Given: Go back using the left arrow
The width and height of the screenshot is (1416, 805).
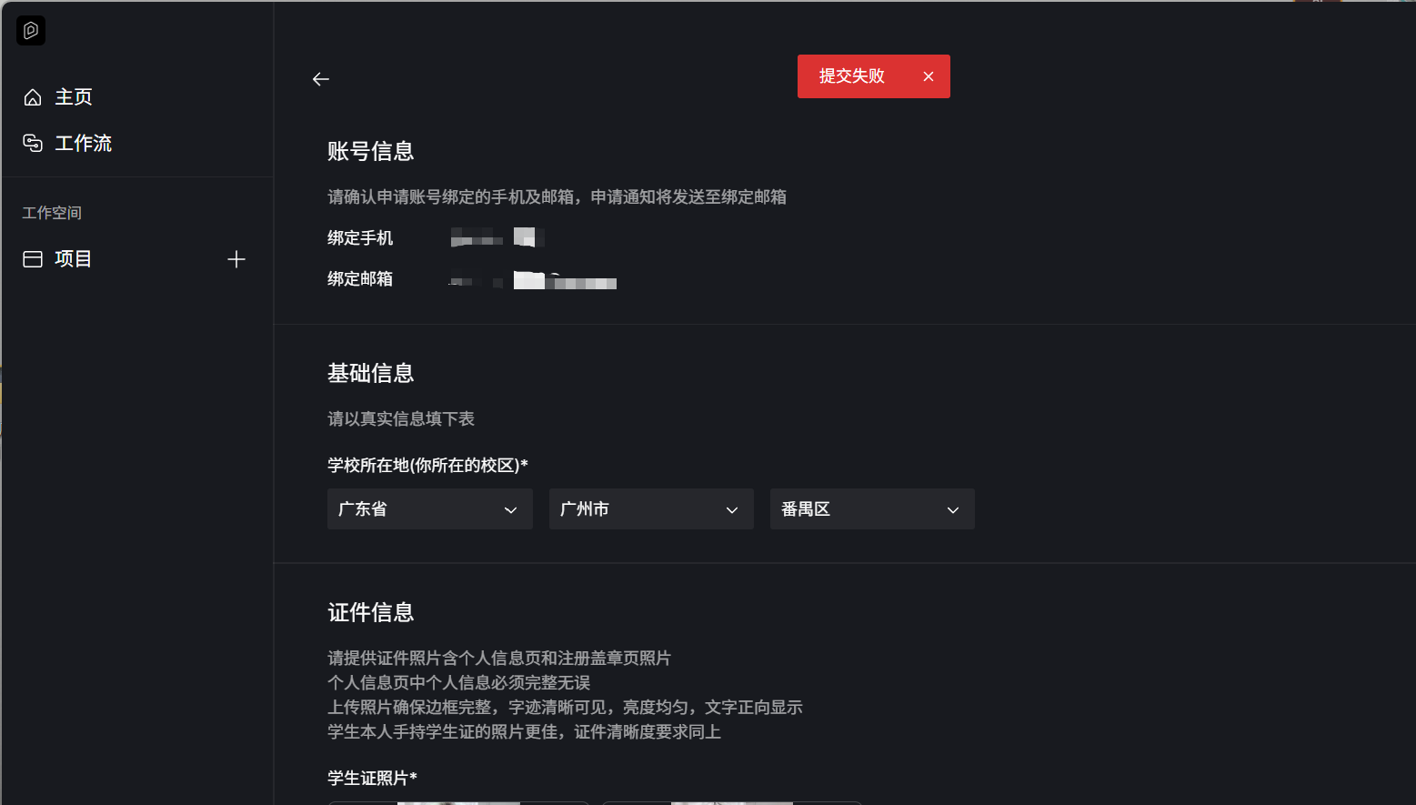Looking at the screenshot, I should [321, 79].
